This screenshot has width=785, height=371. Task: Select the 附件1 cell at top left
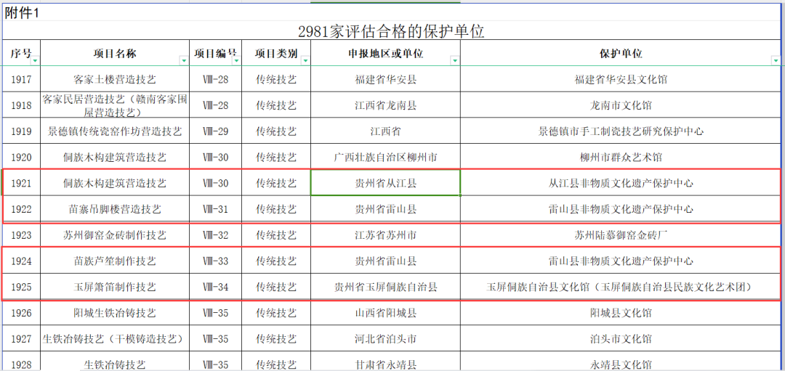click(22, 12)
